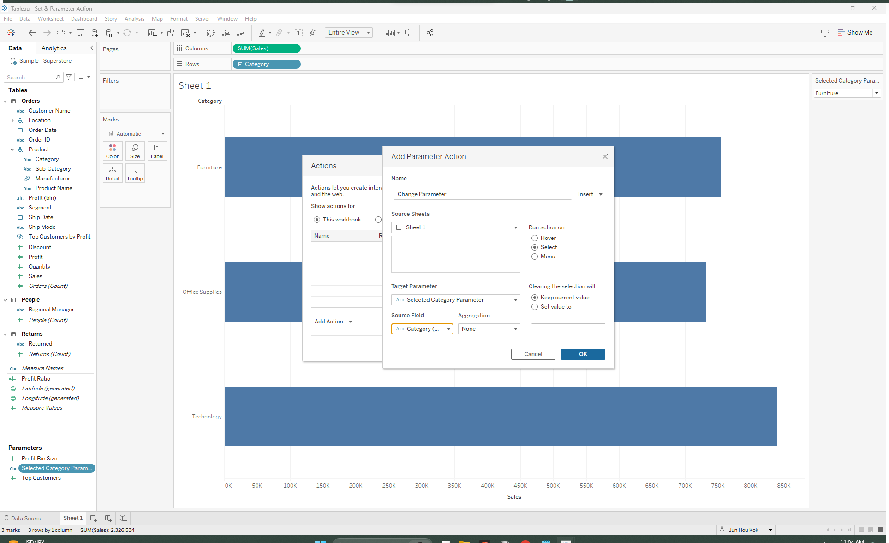Select This workbook radio button
Screen dimensions: 889x543
(x=317, y=220)
